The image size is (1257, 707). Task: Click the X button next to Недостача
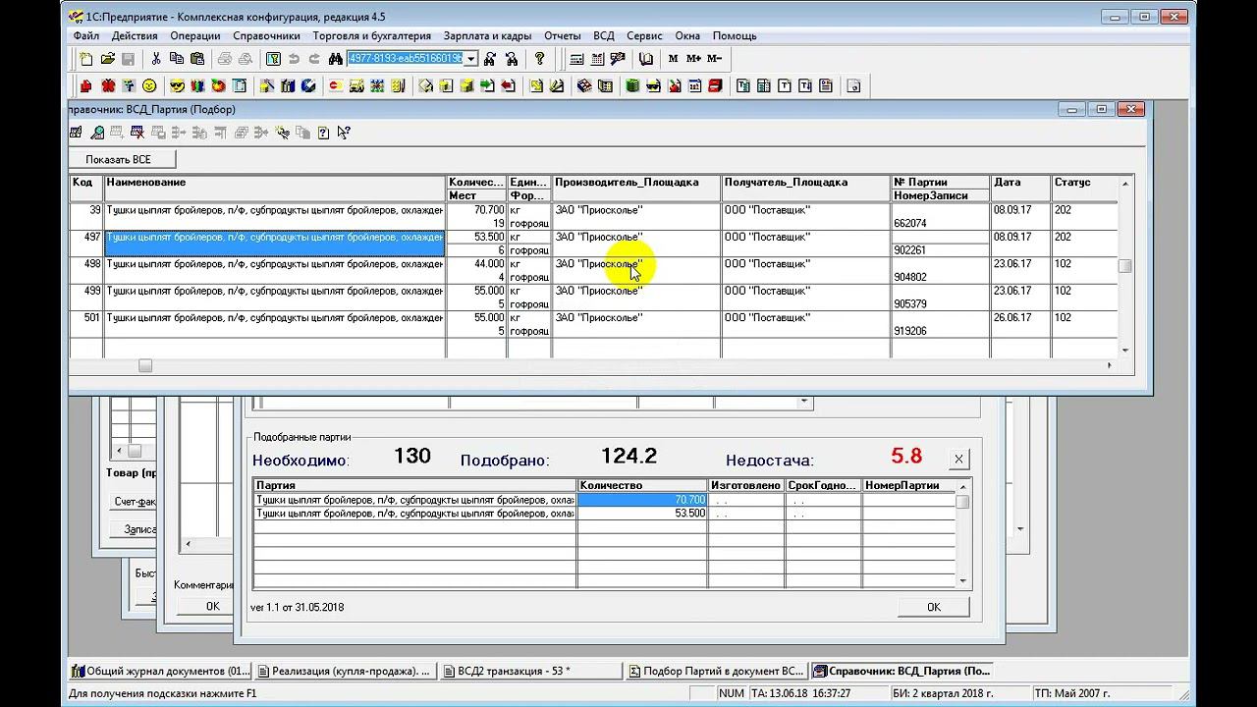958,459
